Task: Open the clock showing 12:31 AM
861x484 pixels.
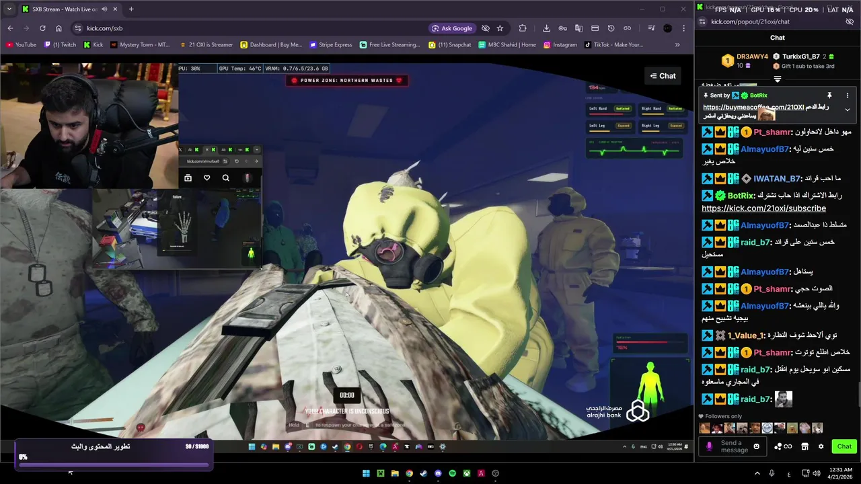Action: [841, 473]
